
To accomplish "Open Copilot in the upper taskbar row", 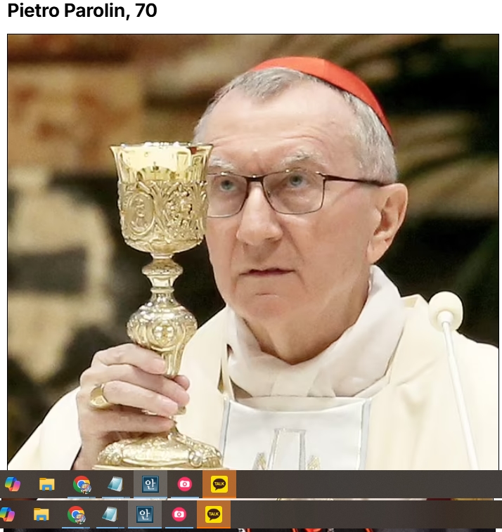I will pyautogui.click(x=13, y=484).
